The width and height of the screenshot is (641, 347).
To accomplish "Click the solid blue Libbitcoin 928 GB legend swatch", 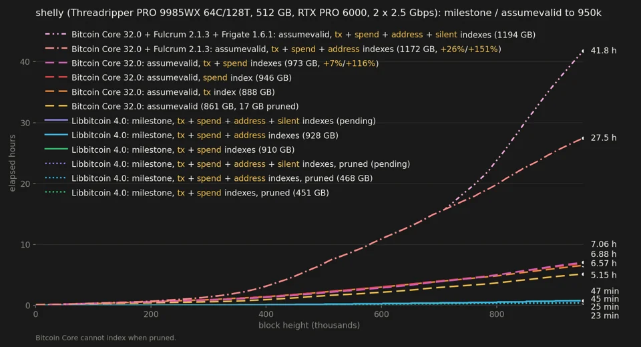I will (x=56, y=135).
